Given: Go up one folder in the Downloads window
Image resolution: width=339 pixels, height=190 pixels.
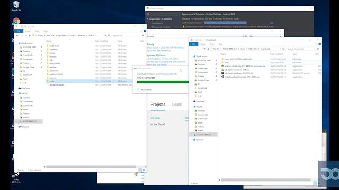Looking at the screenshot, I should tap(204, 49).
